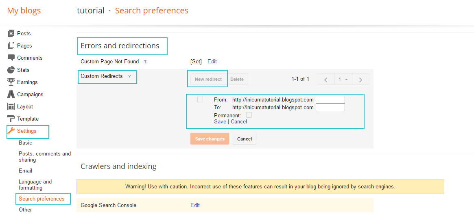Image resolution: width=474 pixels, height=216 pixels.
Task: Enable the Permanent redirect checkbox
Action: pyautogui.click(x=249, y=115)
